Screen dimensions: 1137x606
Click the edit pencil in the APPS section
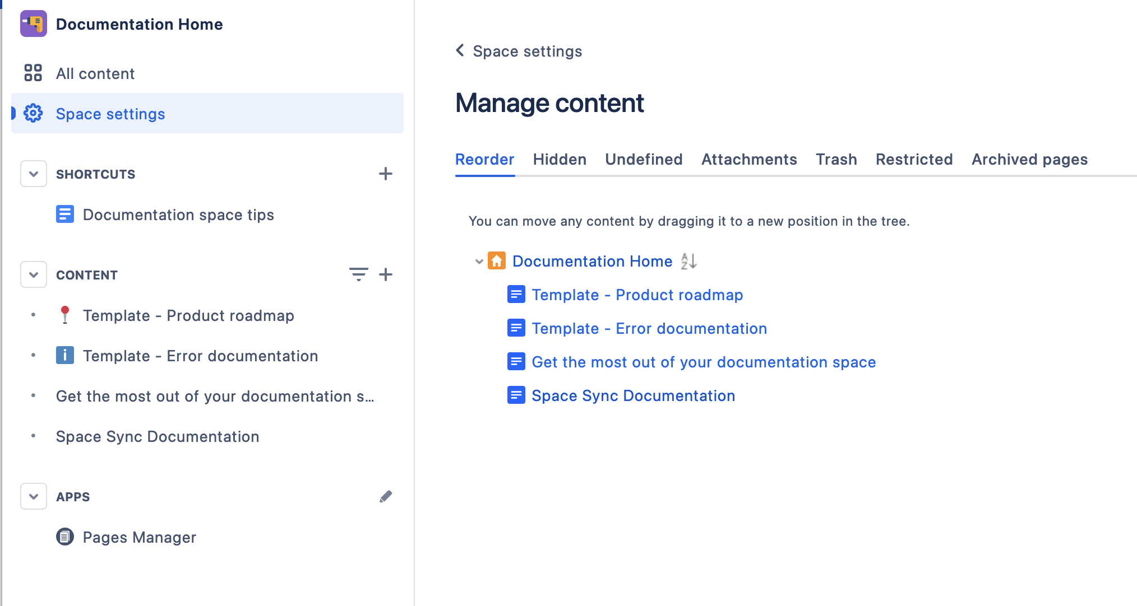click(386, 496)
